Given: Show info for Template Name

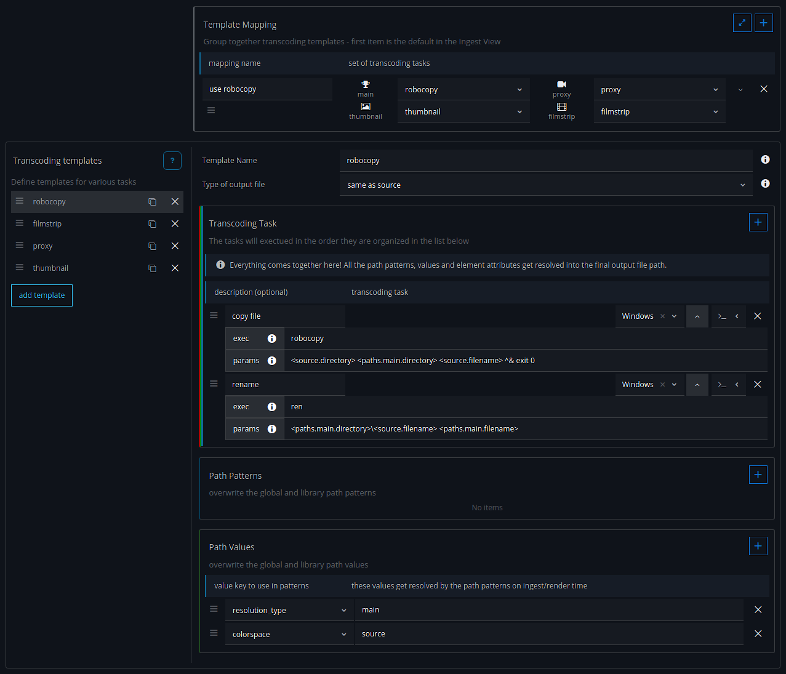Looking at the screenshot, I should pos(765,160).
